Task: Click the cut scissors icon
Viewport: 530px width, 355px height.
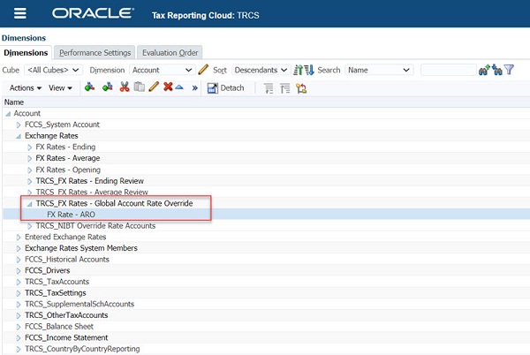Action: [x=125, y=87]
